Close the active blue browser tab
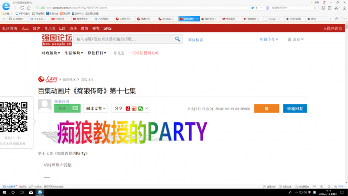Image resolution: width=348 pixels, height=196 pixels. (x=197, y=19)
